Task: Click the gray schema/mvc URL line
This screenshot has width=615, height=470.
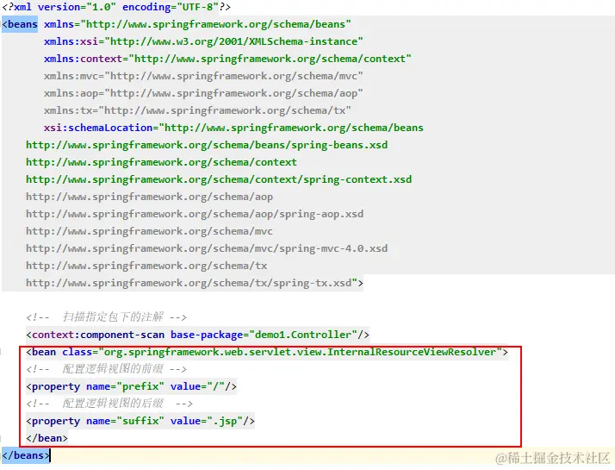Action: coord(149,232)
